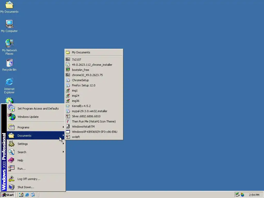Click the WindowsVistaRTM file icon
The height and width of the screenshot is (198, 264).
coord(68,126)
